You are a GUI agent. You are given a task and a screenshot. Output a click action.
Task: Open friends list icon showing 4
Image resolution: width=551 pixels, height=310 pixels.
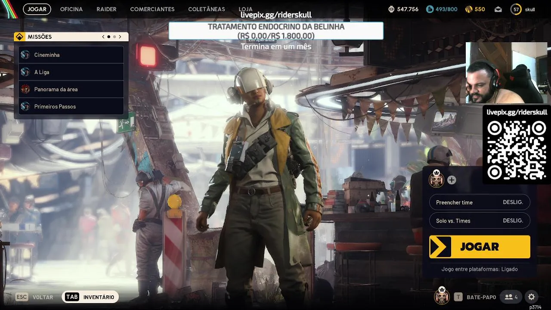511,297
